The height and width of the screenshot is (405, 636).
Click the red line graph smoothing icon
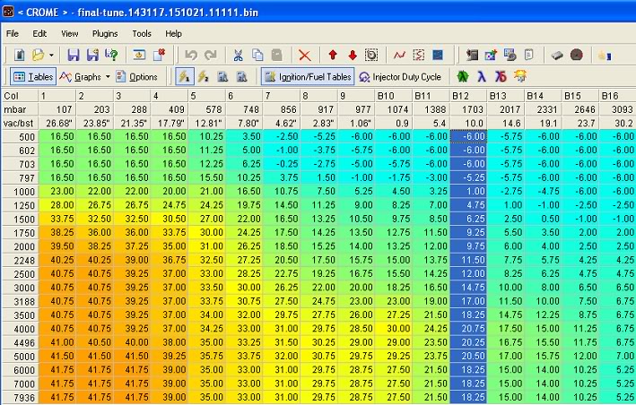point(399,55)
